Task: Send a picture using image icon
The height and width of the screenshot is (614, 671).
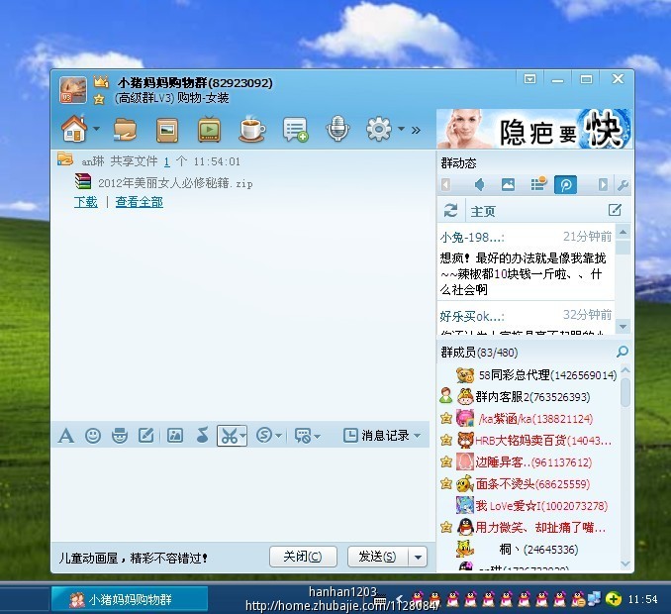Action: click(x=175, y=436)
